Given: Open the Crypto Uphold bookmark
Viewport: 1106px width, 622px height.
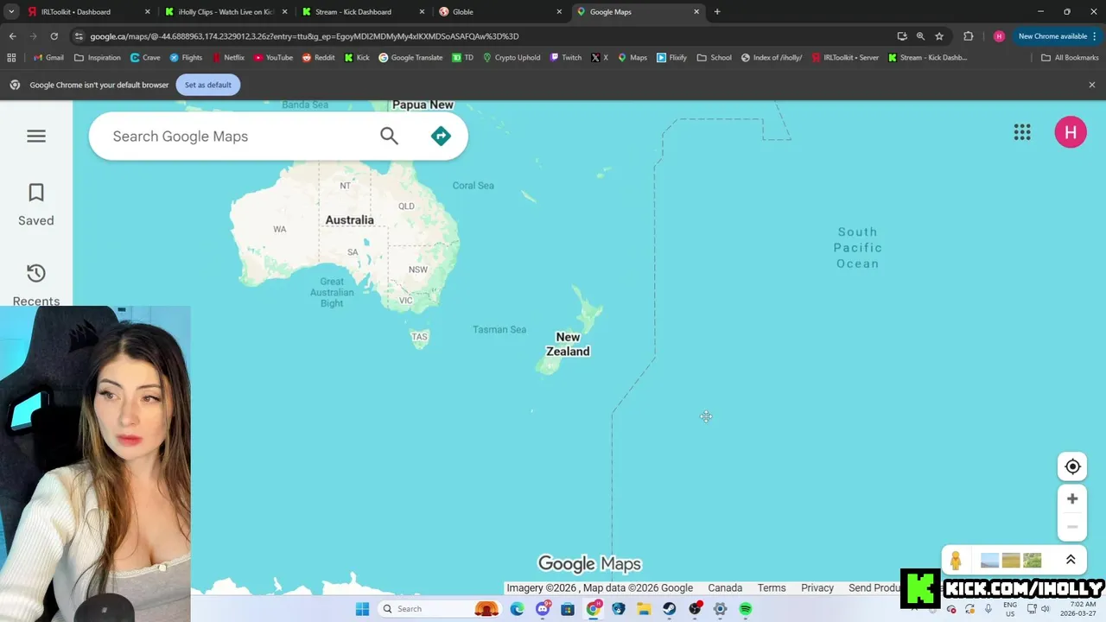Looking at the screenshot, I should [512, 58].
